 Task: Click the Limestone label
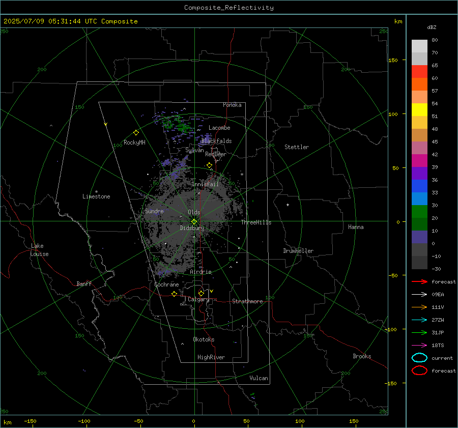click(x=96, y=196)
